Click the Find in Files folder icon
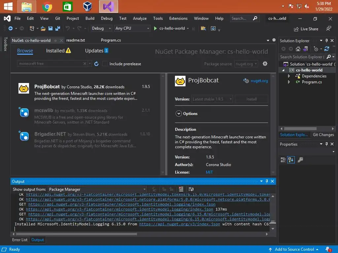This screenshot has width=338, height=253. coord(203,28)
